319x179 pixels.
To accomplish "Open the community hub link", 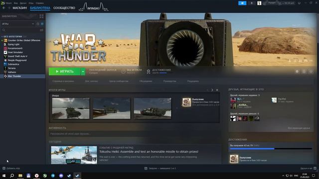I will click(x=119, y=81).
